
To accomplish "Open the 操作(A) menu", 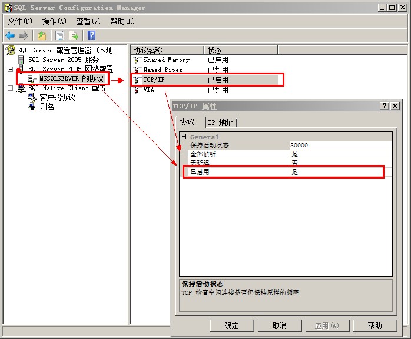I will (54, 21).
